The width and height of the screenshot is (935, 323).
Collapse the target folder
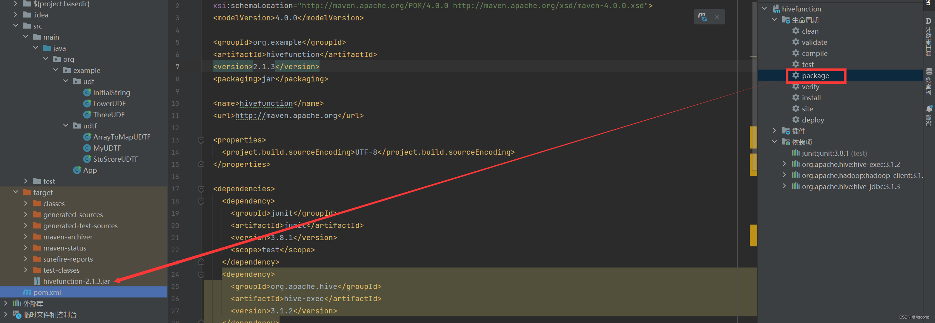16,192
